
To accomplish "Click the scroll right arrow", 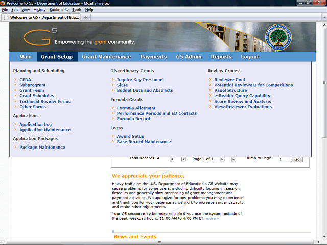I will 318,242.
